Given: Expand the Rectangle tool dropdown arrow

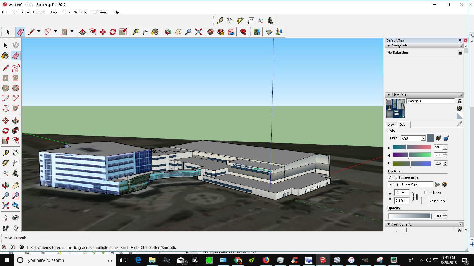Looking at the screenshot, I should [72, 31].
